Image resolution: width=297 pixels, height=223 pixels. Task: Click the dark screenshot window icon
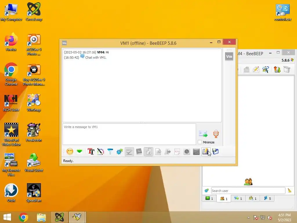coord(196,152)
